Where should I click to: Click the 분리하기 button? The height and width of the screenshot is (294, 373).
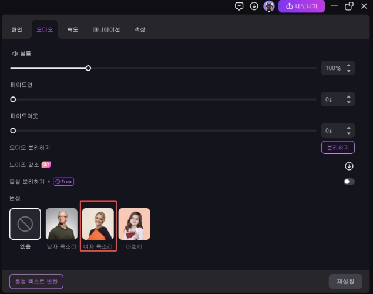point(338,148)
